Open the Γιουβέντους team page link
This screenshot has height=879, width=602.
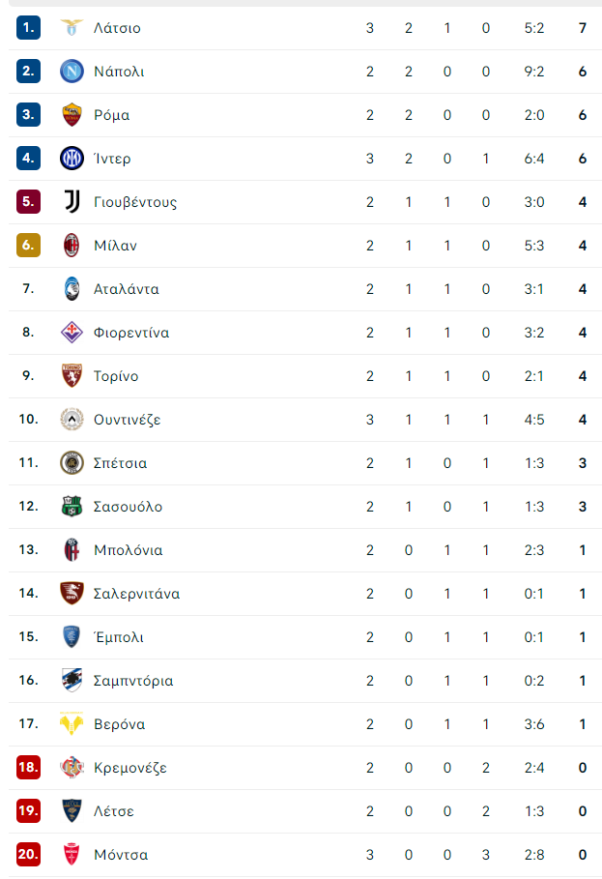pyautogui.click(x=135, y=202)
